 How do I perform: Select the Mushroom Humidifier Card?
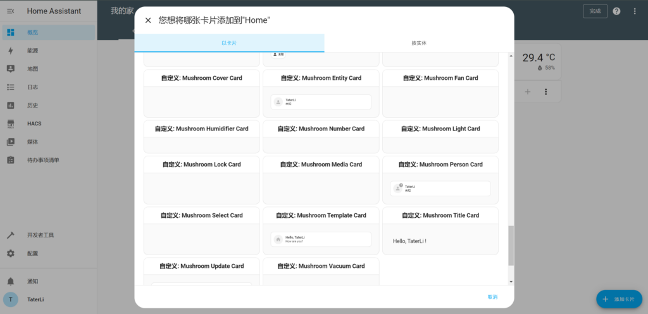202,137
